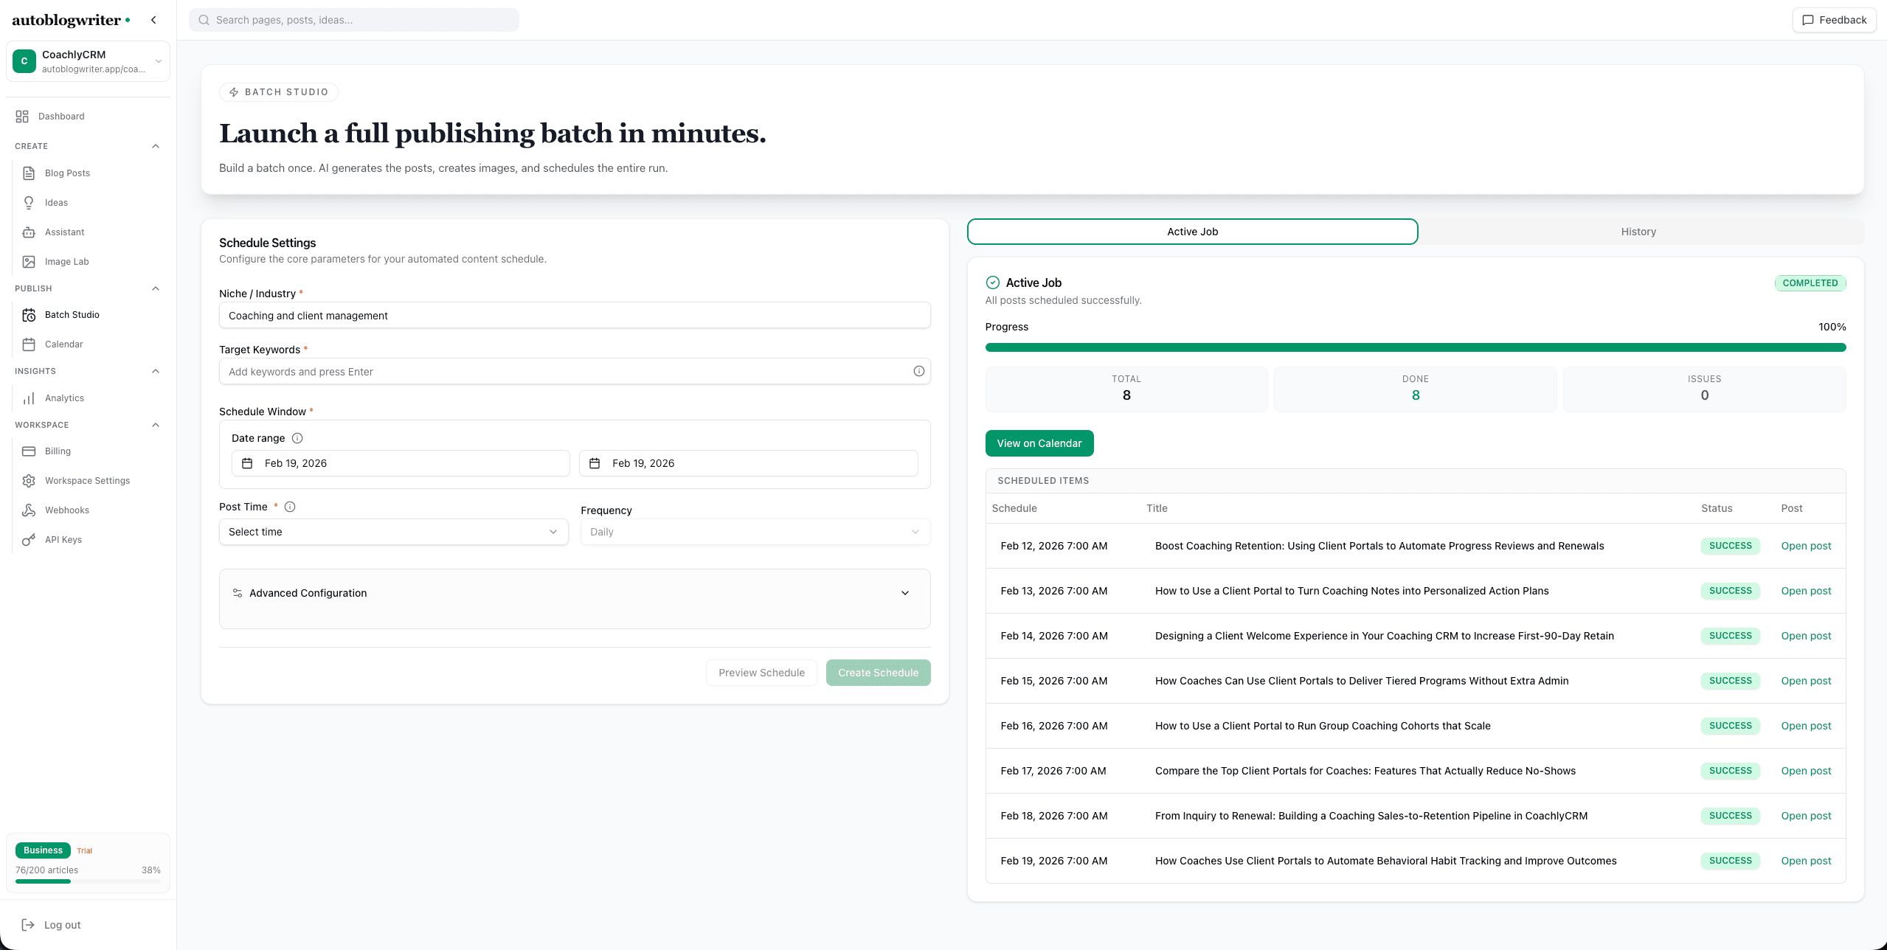Open post for Feb 15 scheduled item

pos(1805,681)
